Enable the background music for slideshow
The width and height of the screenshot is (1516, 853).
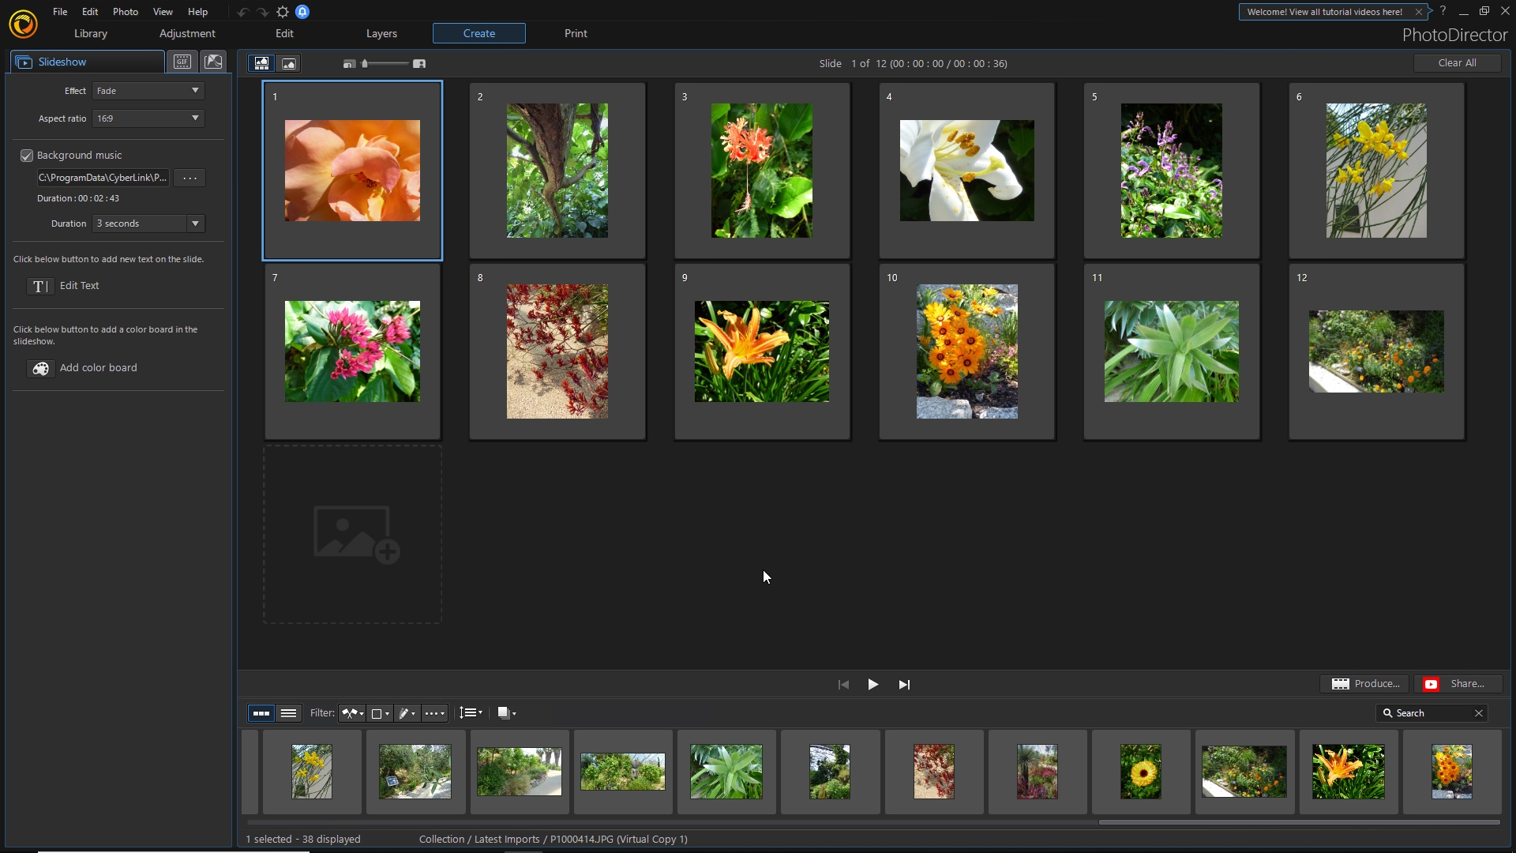(27, 154)
